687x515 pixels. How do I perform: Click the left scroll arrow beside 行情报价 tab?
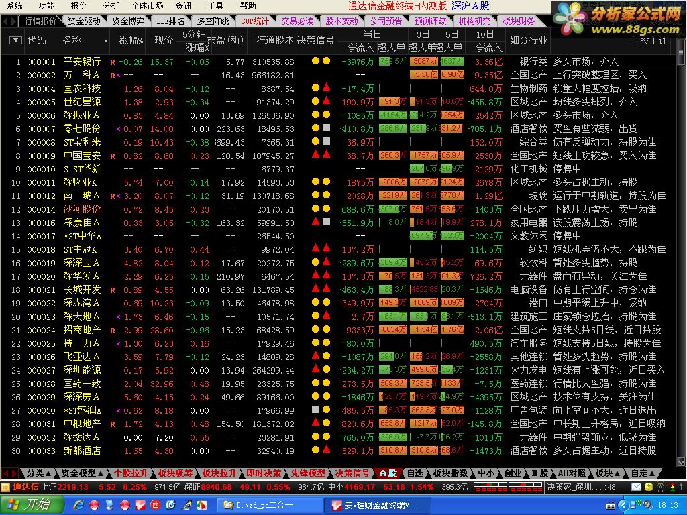click(x=5, y=21)
